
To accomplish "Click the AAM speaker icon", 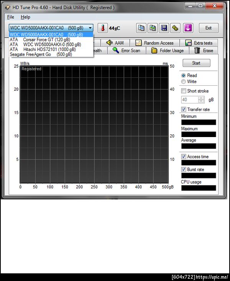I will [x=109, y=42].
